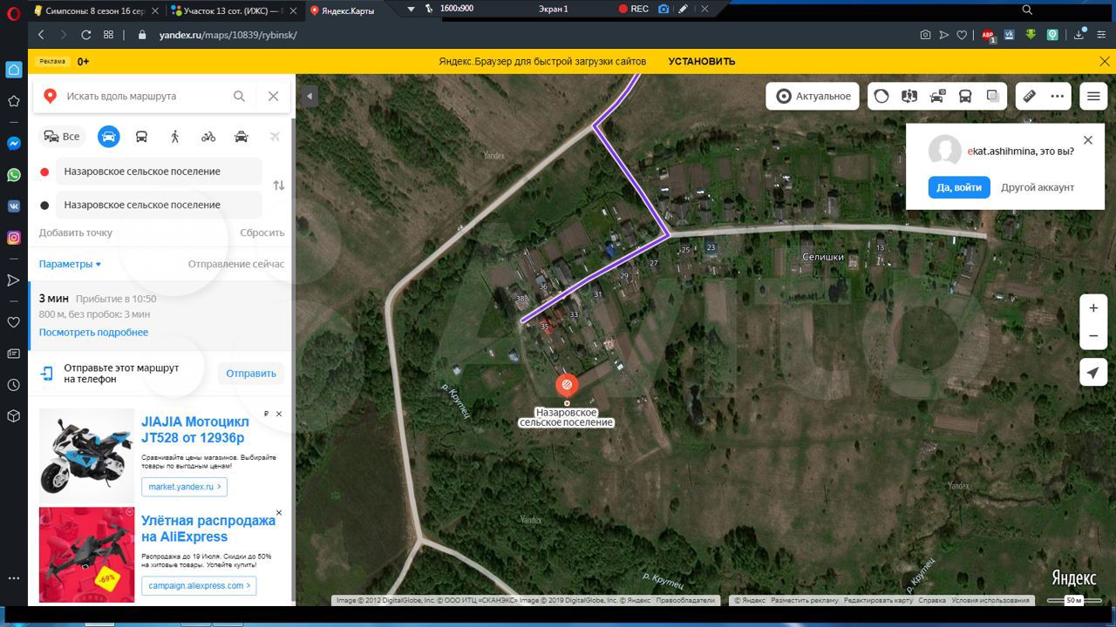Screen dimensions: 1116x627
Task: Click the red destination map marker
Action: tap(567, 385)
